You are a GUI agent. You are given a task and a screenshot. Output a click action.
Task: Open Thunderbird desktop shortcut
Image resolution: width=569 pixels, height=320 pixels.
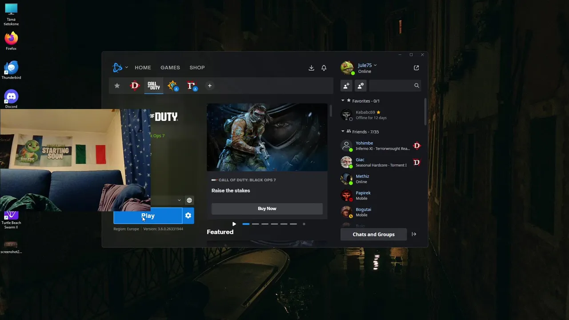click(x=11, y=70)
